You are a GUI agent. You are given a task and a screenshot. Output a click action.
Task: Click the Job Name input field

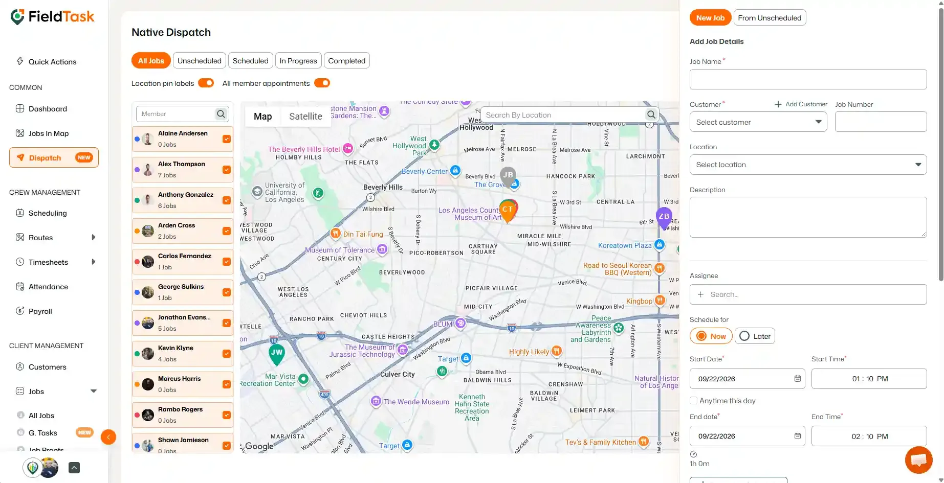808,79
